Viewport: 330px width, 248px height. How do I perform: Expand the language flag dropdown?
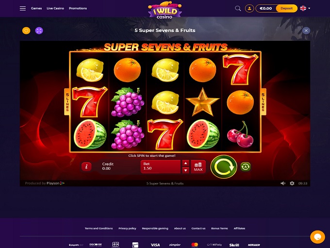305,8
